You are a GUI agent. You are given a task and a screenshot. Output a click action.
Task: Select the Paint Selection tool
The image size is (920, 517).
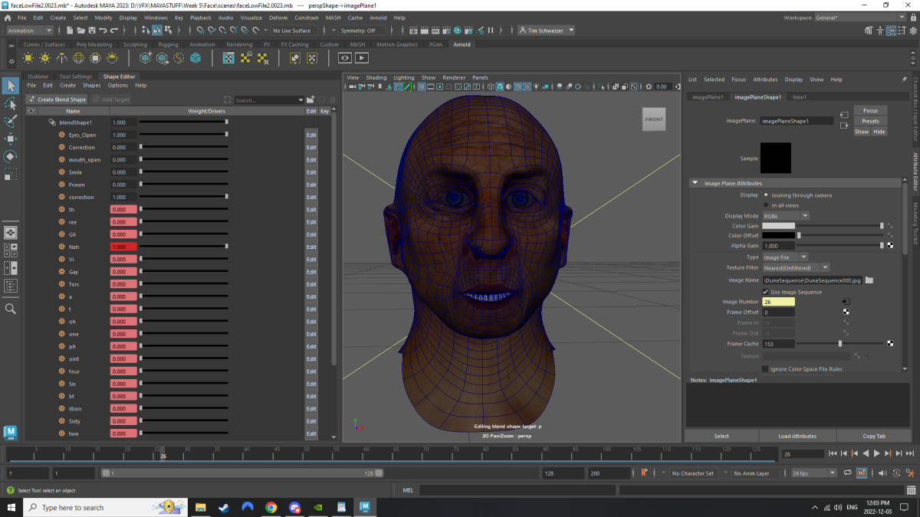(11, 122)
